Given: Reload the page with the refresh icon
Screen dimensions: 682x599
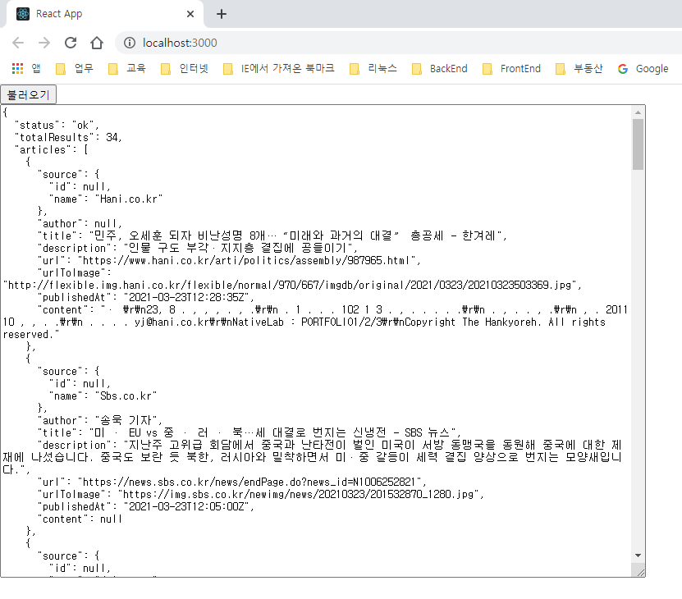Looking at the screenshot, I should pyautogui.click(x=71, y=43).
